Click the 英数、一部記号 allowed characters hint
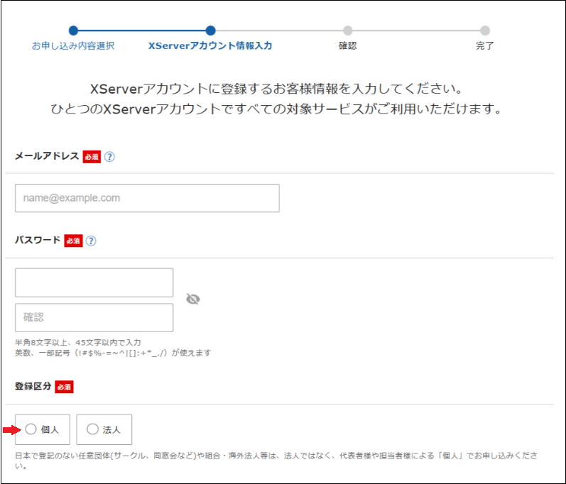This screenshot has width=566, height=484. 113,353
